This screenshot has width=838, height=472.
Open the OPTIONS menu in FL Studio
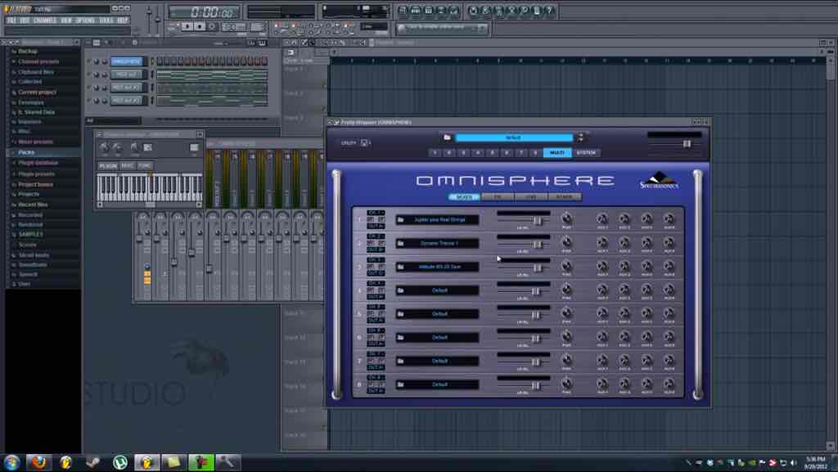click(85, 20)
